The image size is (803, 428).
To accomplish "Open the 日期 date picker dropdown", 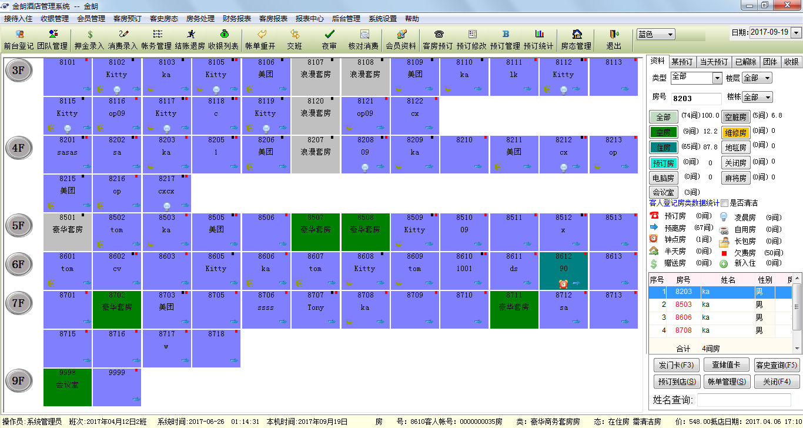I will point(797,32).
